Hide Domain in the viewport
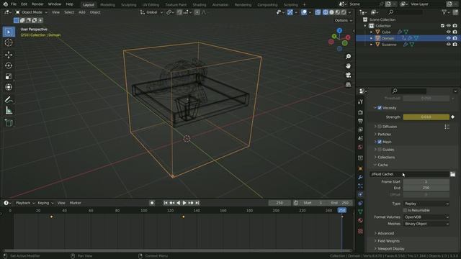Image resolution: width=461 pixels, height=259 pixels. point(448,38)
